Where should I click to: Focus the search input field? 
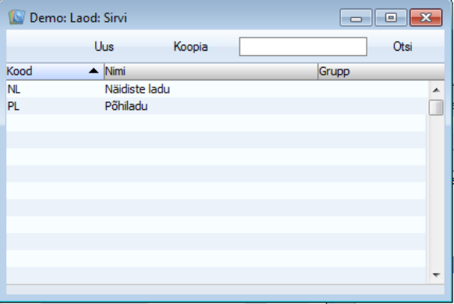303,47
